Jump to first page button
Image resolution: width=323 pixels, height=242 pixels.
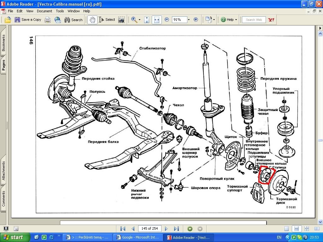123,228
